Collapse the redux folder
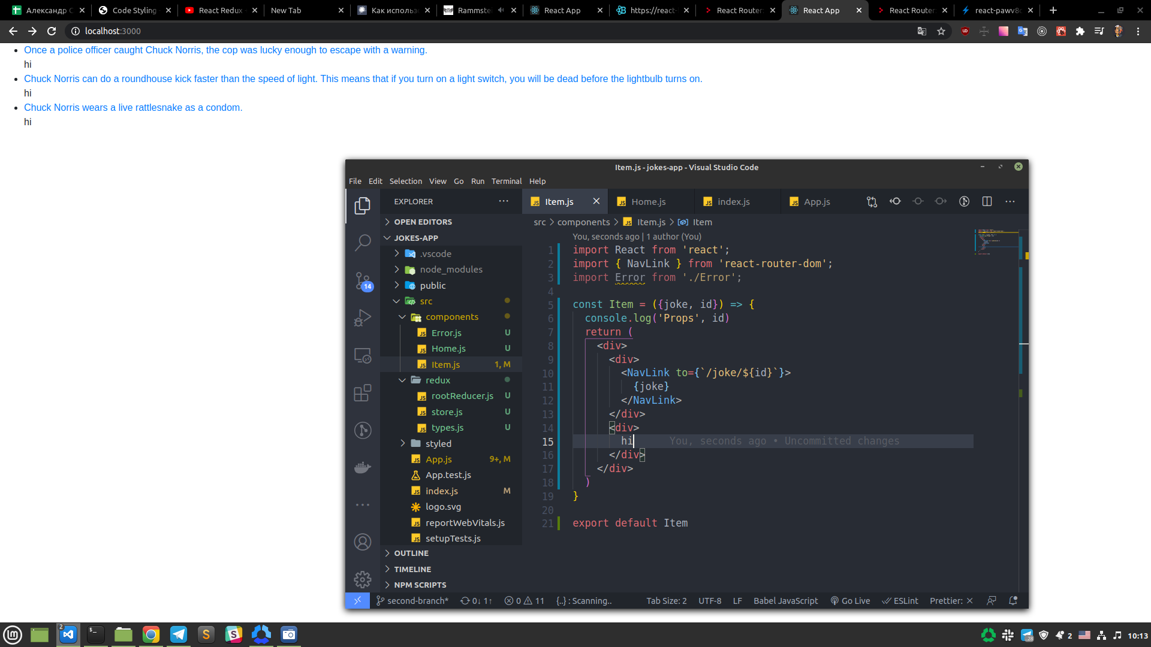The width and height of the screenshot is (1151, 647). click(451, 380)
